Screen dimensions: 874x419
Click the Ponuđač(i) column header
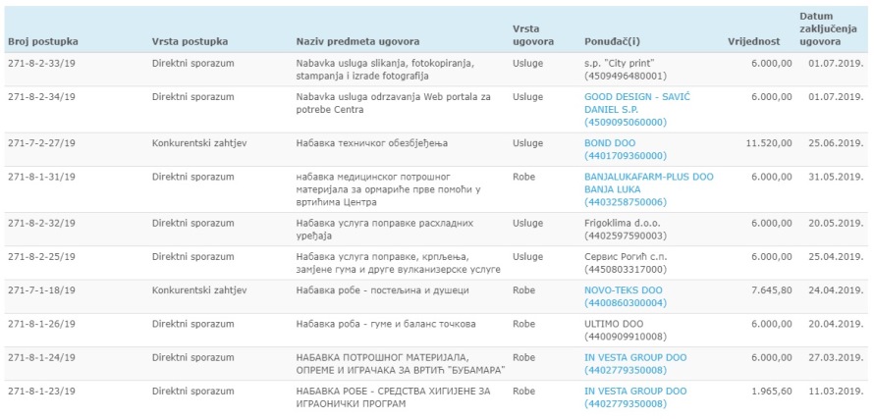pyautogui.click(x=612, y=42)
